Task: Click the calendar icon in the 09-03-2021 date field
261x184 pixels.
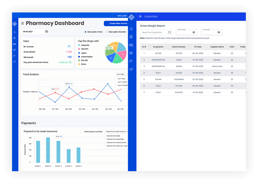Action: [47, 31]
